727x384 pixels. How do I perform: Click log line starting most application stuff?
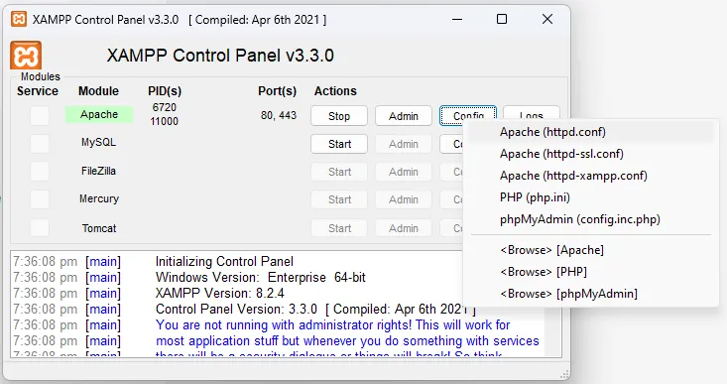coord(347,341)
